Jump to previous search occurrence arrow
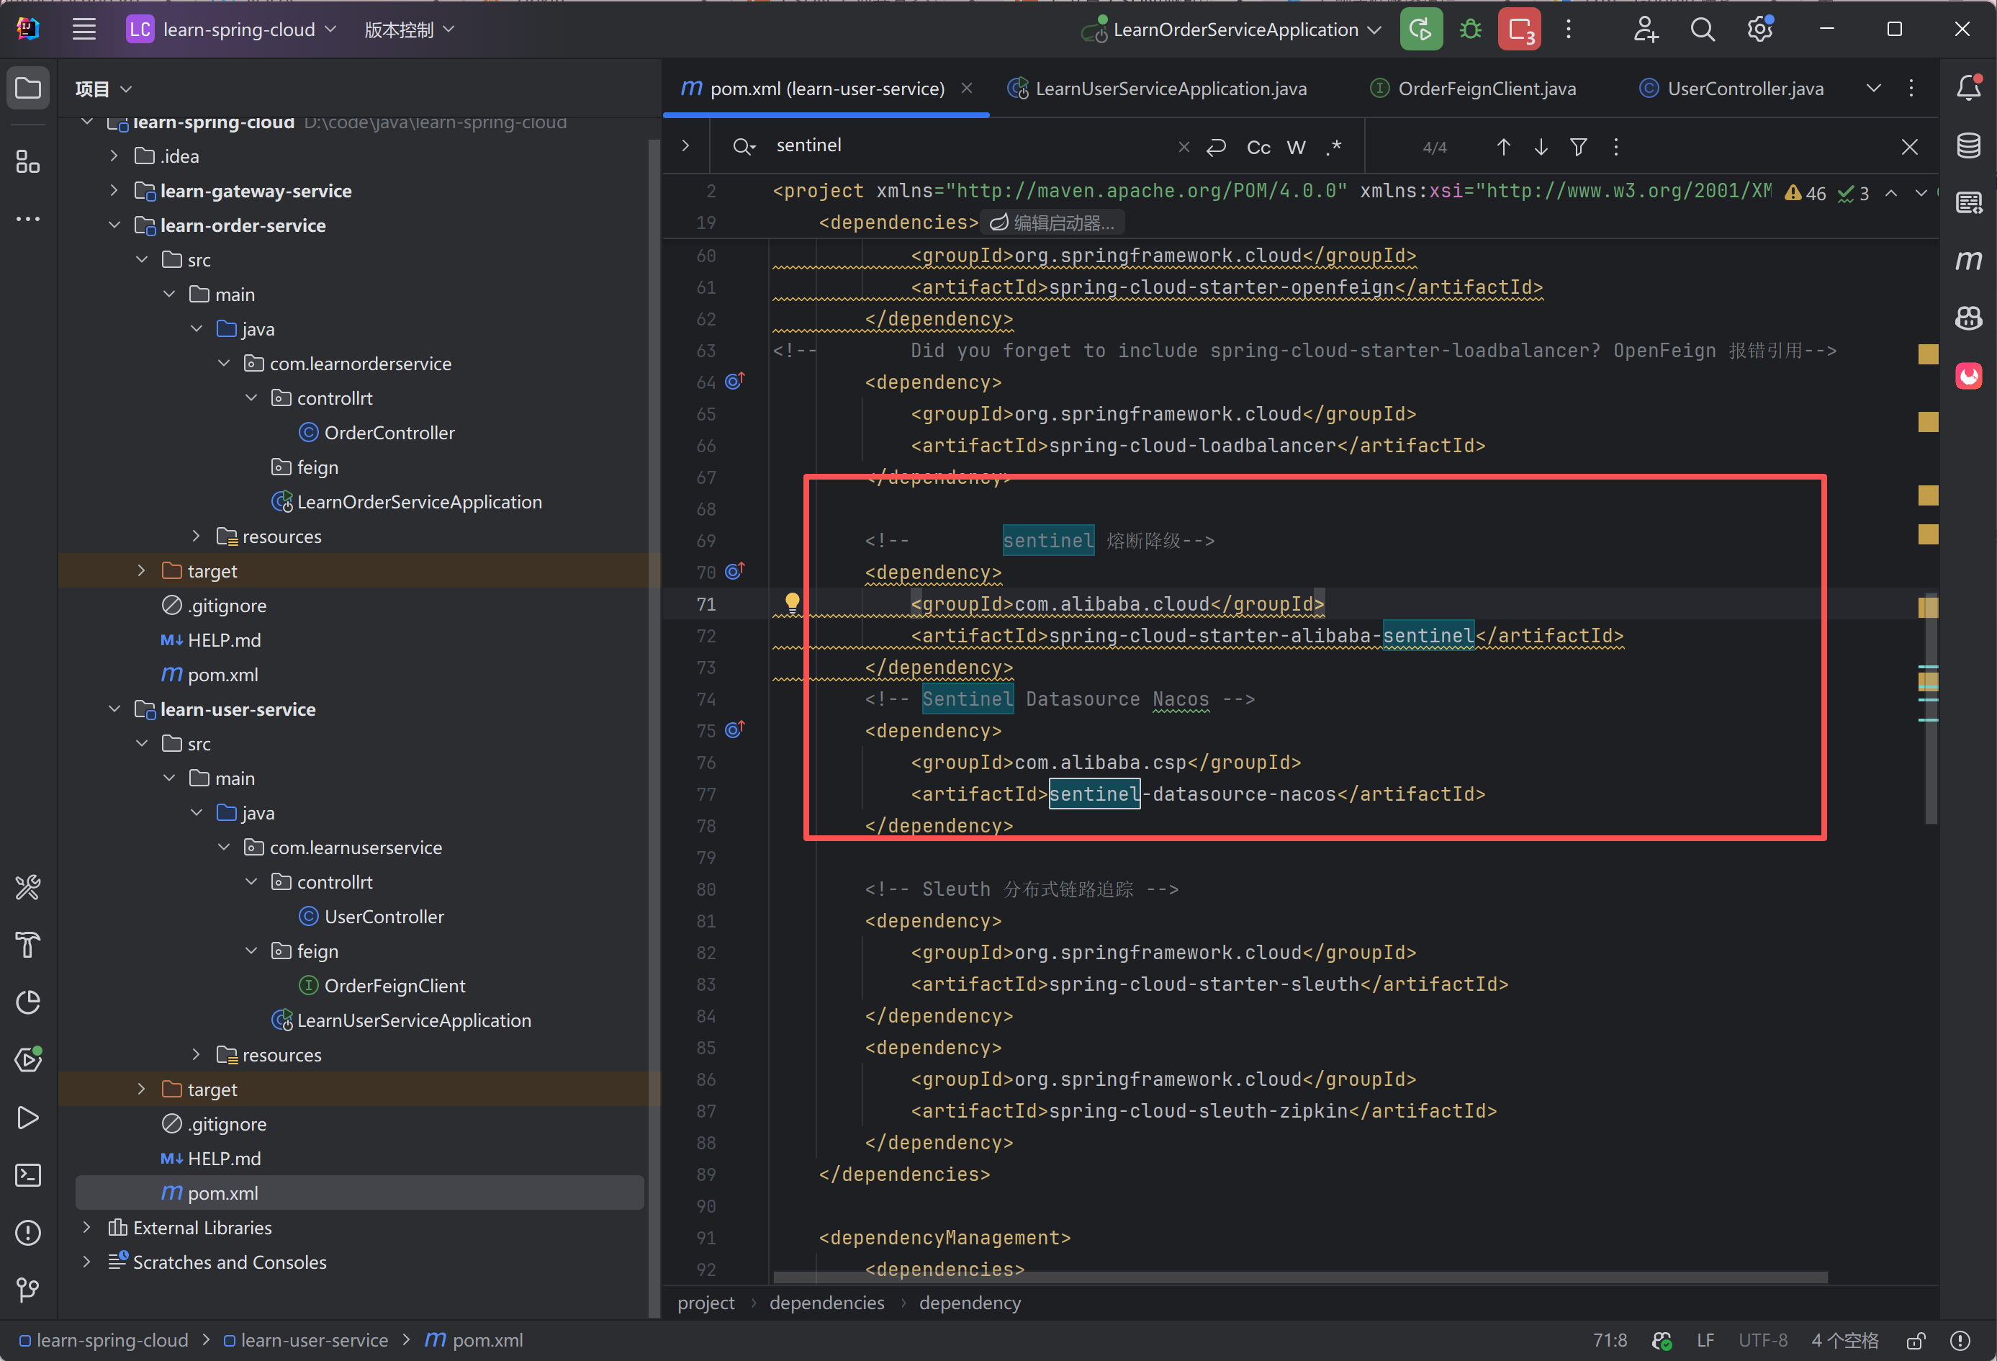This screenshot has height=1361, width=1997. click(1503, 146)
